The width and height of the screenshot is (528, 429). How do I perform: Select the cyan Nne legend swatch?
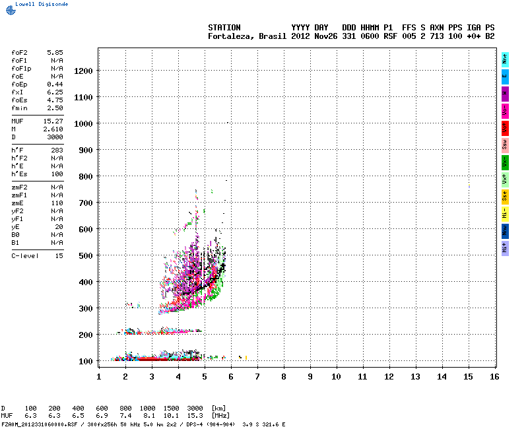pos(505,59)
